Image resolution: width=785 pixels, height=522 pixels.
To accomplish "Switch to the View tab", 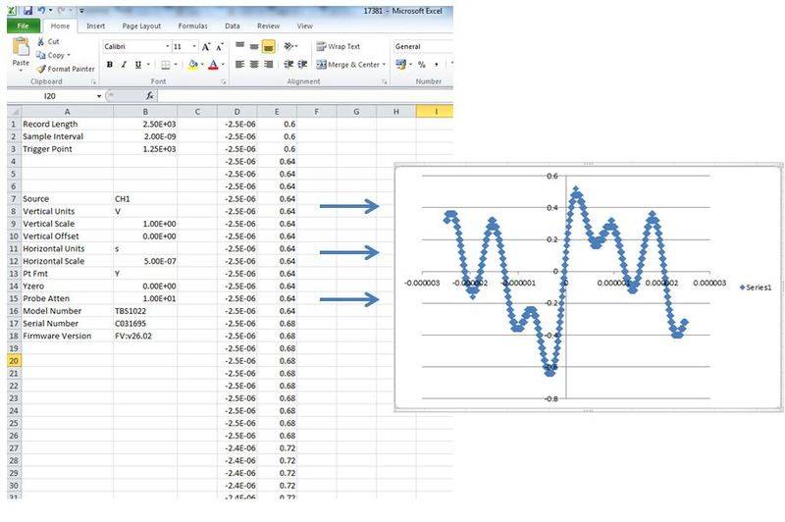I will coord(305,26).
